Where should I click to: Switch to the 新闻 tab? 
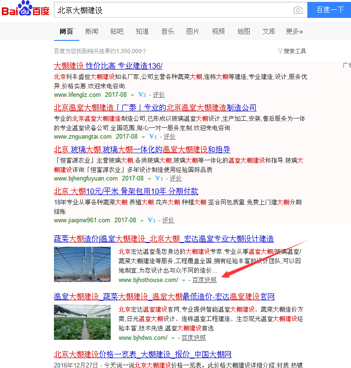click(x=92, y=31)
